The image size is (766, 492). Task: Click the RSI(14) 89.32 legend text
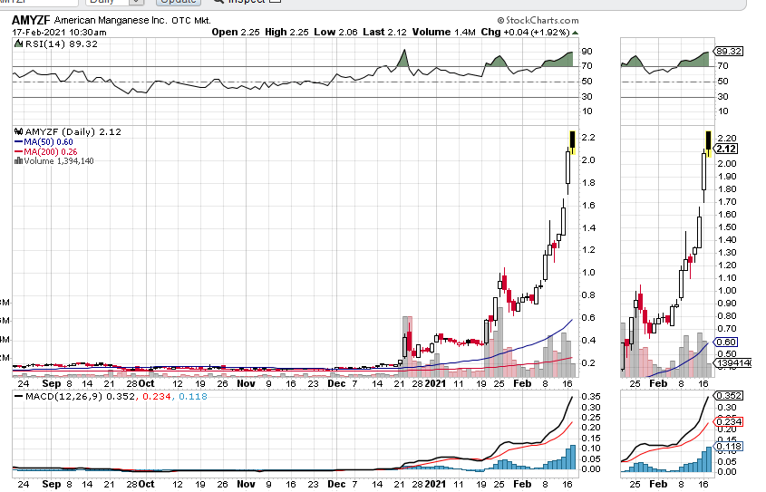(x=61, y=43)
